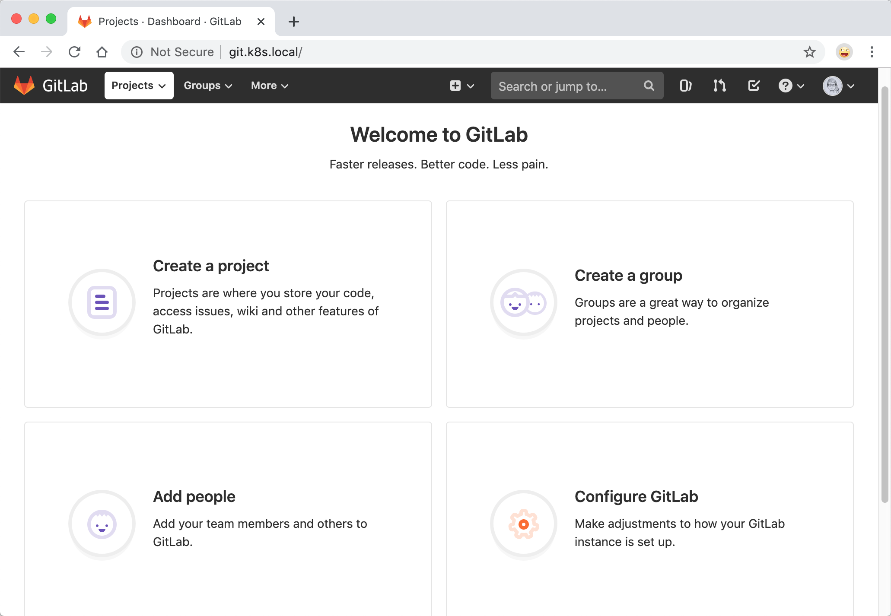The height and width of the screenshot is (616, 891).
Task: Open the Chrome profile emoji avatar
Action: [844, 52]
